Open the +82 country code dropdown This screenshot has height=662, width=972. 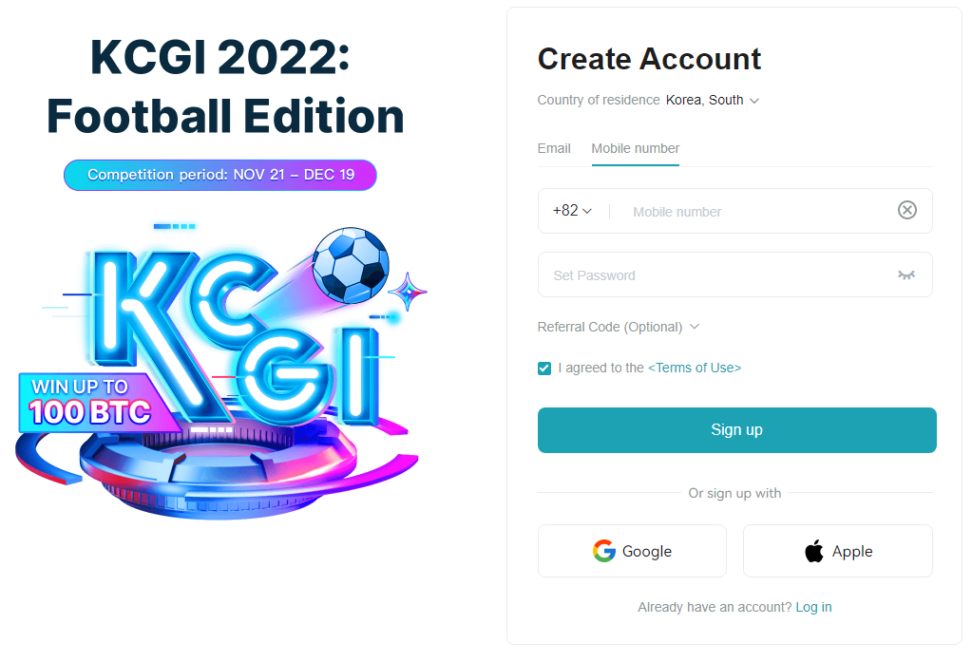[x=572, y=211]
